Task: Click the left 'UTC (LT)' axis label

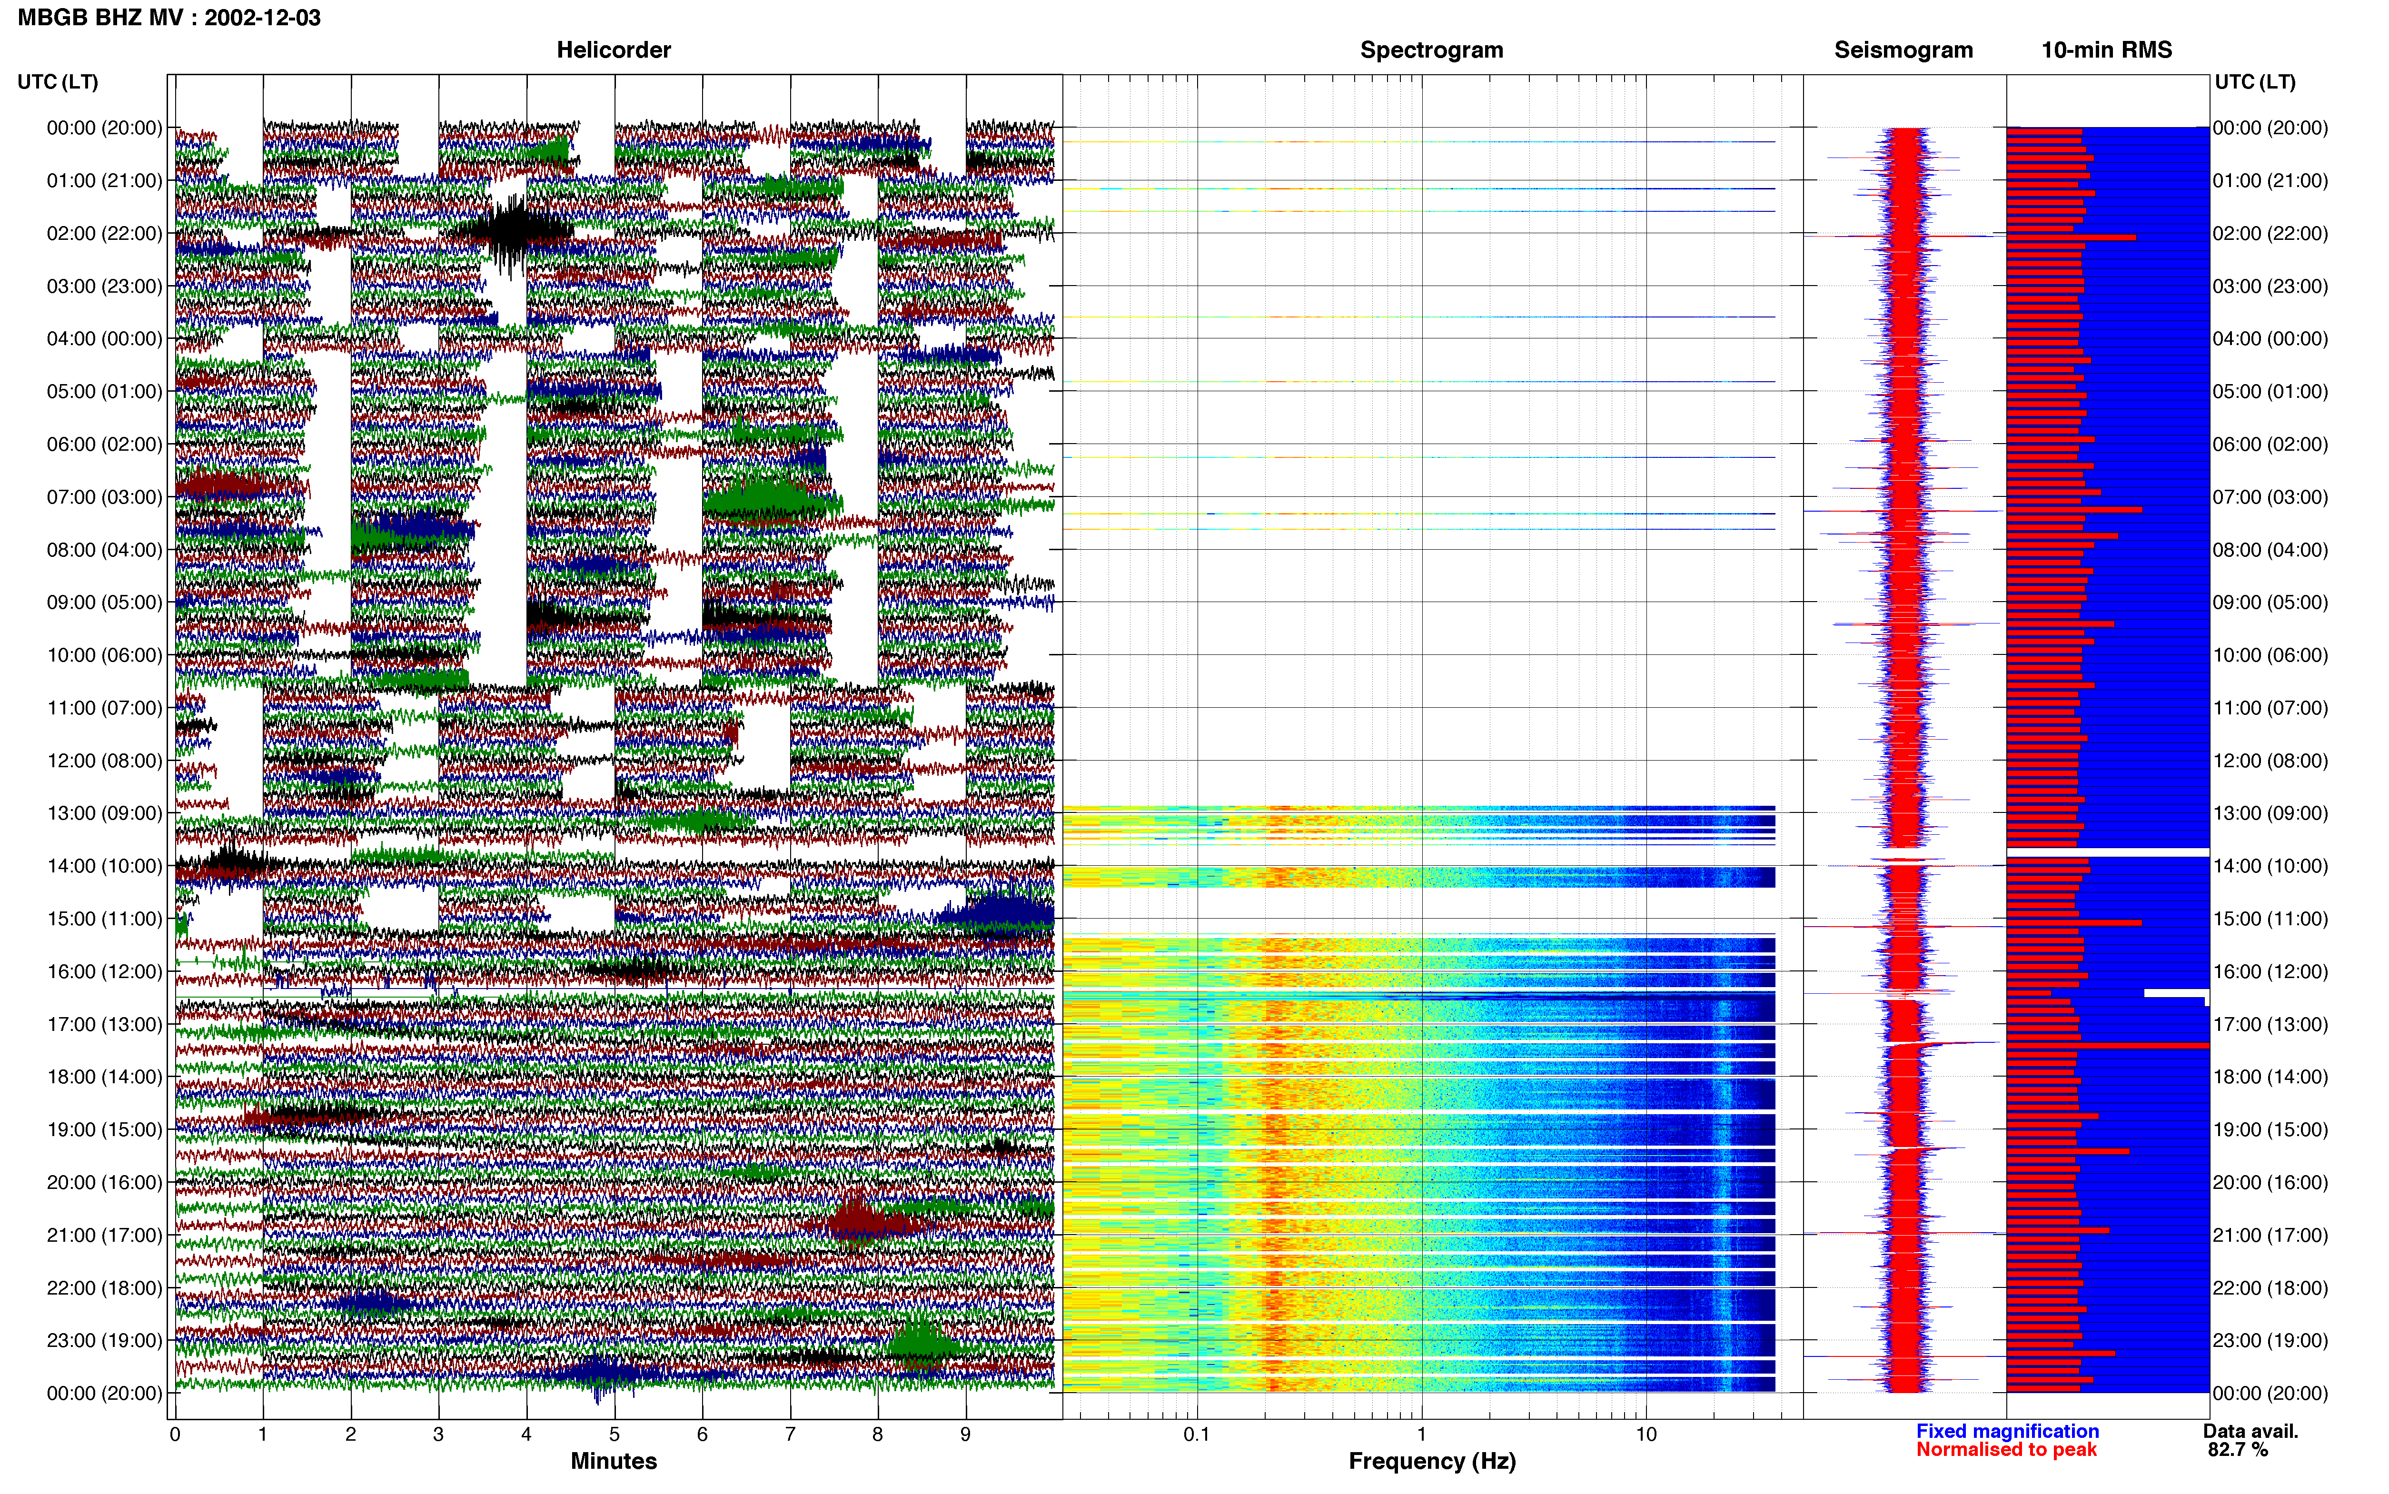Action: point(57,82)
